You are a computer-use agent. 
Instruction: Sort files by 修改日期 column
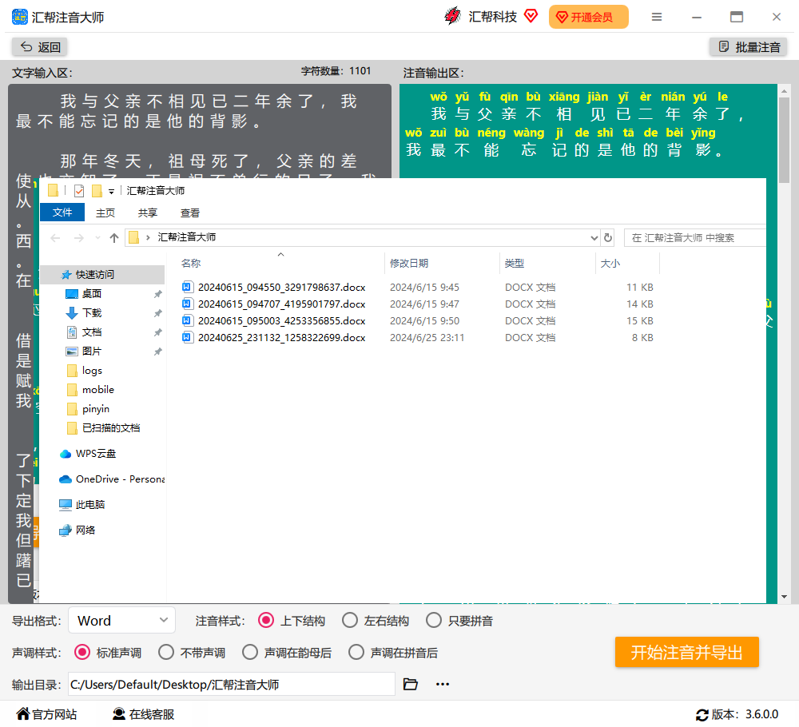408,264
